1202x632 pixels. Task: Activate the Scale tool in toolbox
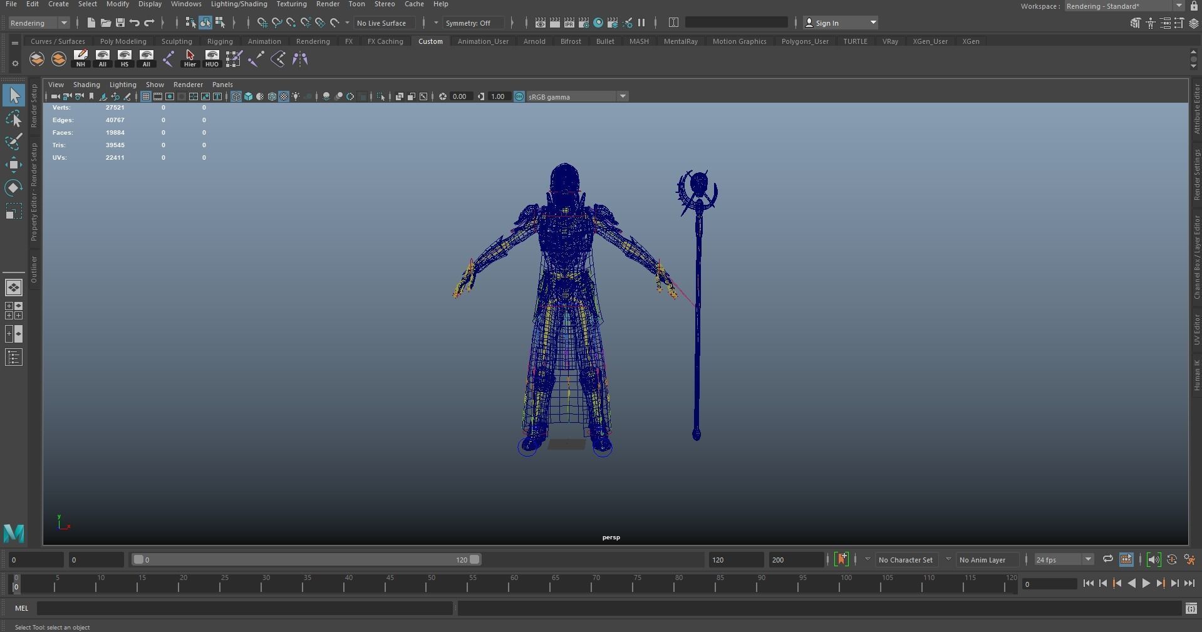[14, 212]
